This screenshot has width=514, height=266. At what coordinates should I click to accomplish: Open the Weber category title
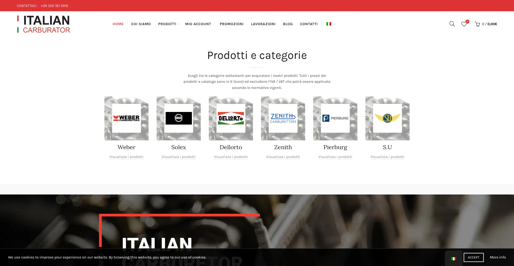(126, 147)
